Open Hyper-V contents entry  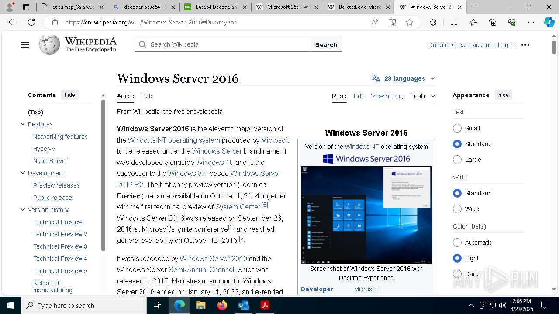[44, 149]
